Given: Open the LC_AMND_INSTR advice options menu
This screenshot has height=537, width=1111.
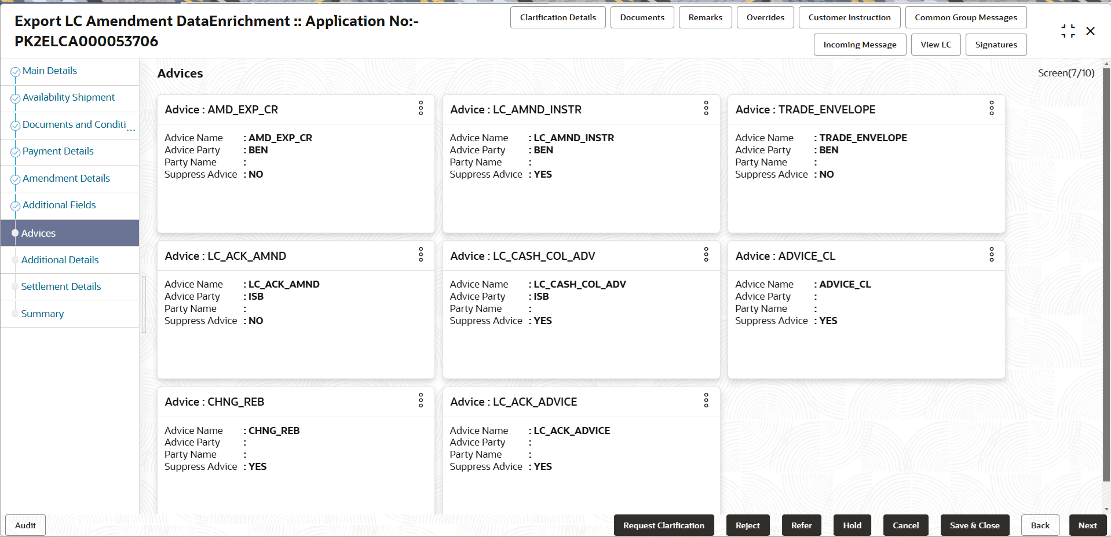Looking at the screenshot, I should pos(706,108).
